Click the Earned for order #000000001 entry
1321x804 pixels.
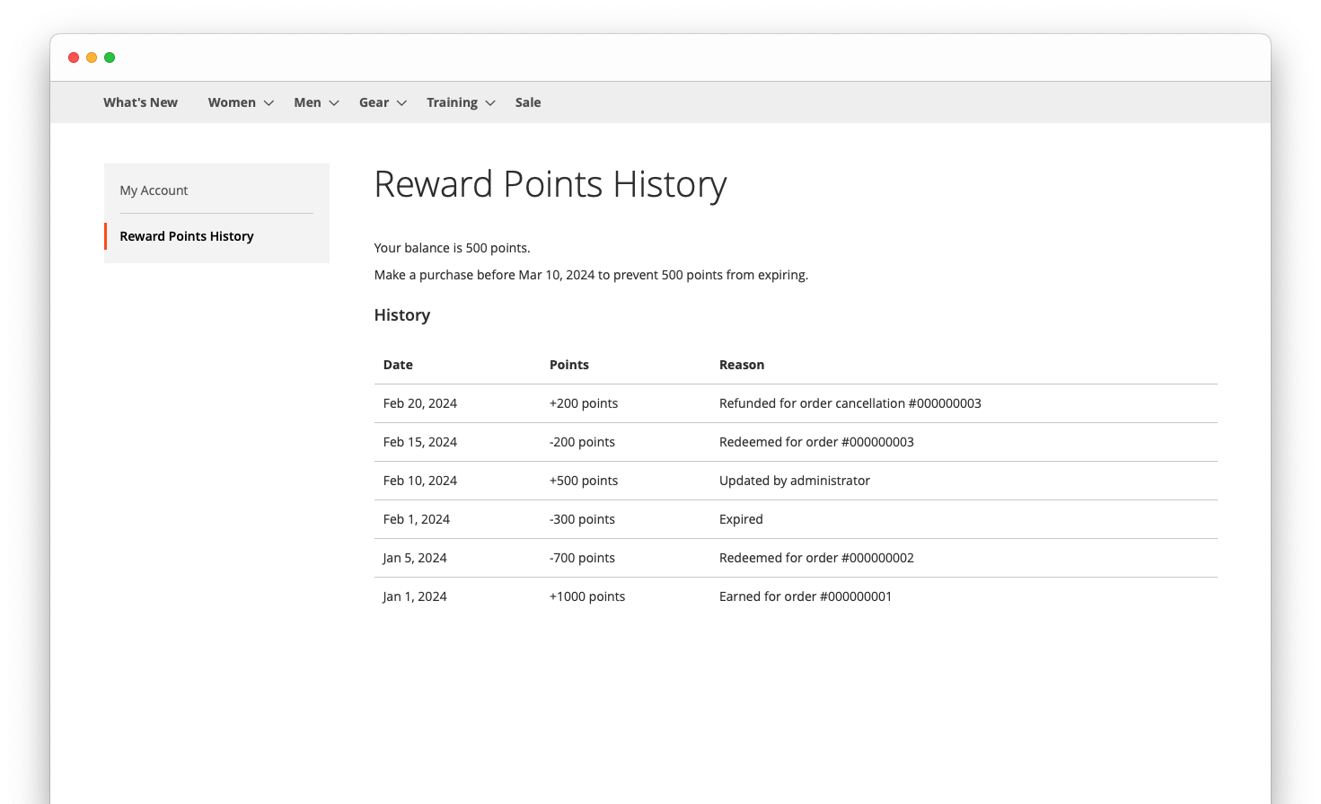pyautogui.click(x=805, y=596)
